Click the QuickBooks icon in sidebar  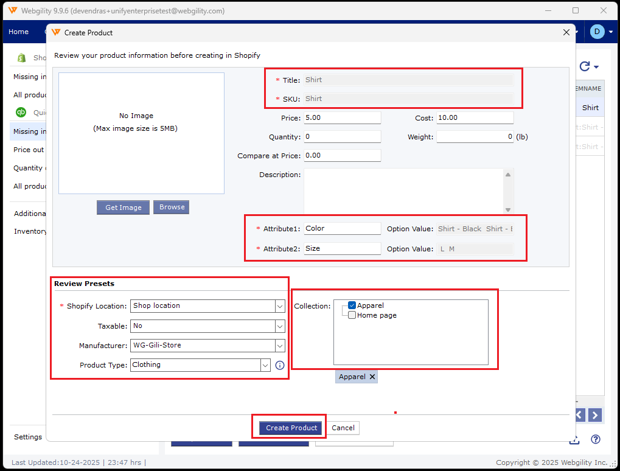coord(21,113)
